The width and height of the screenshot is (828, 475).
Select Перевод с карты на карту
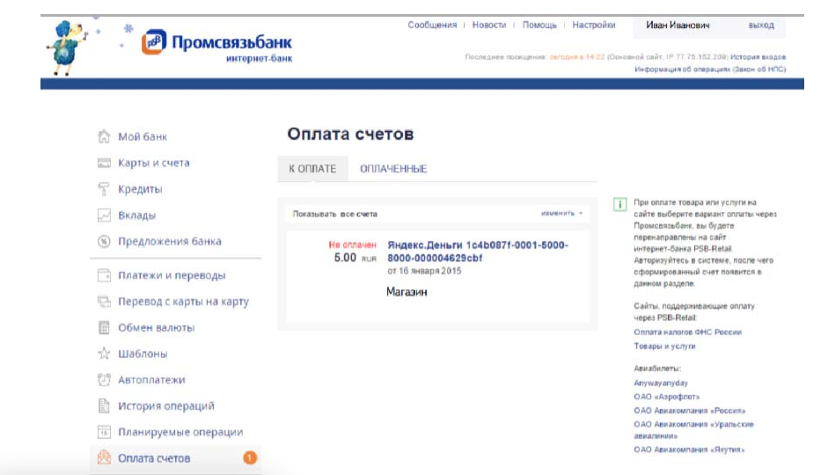coord(183,302)
